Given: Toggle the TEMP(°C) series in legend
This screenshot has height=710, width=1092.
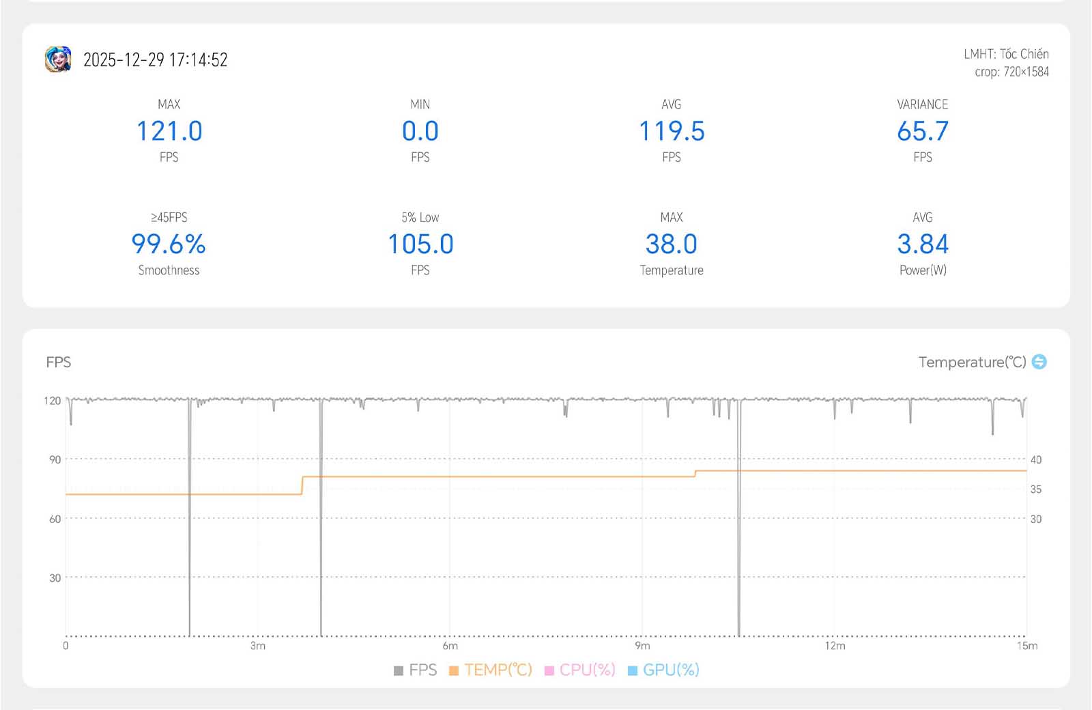Looking at the screenshot, I should point(491,670).
